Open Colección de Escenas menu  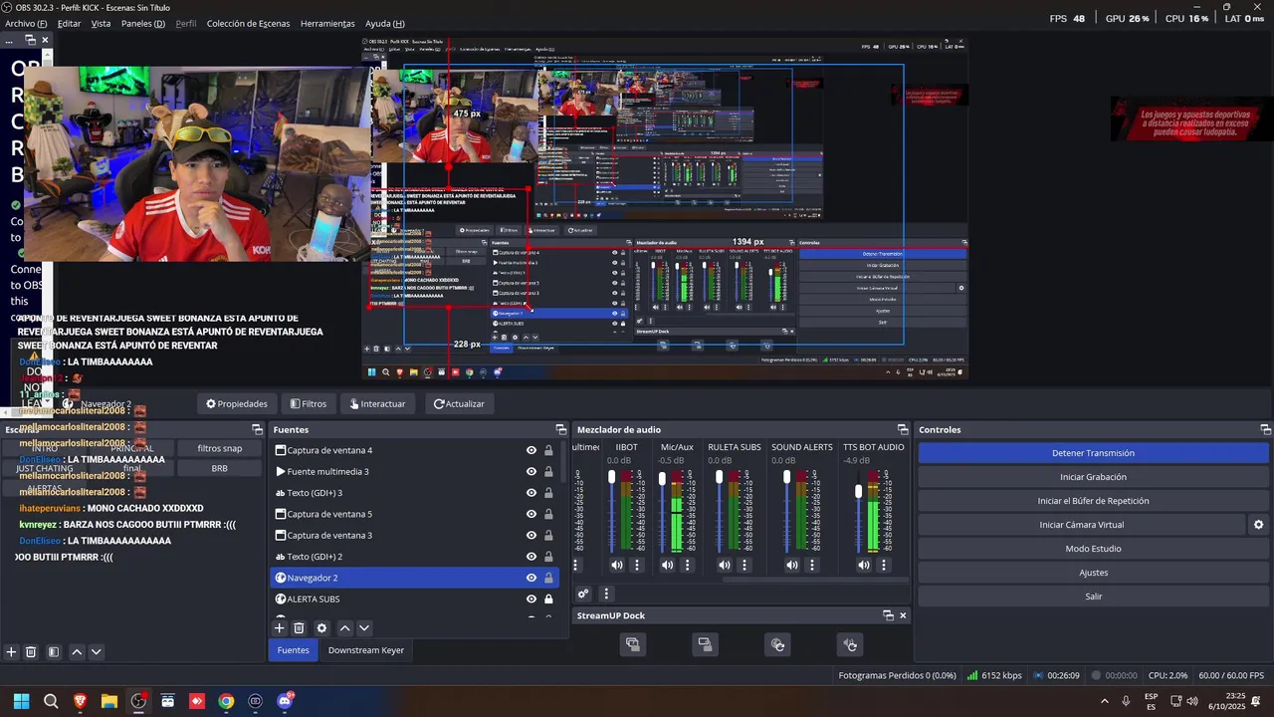pyautogui.click(x=248, y=23)
